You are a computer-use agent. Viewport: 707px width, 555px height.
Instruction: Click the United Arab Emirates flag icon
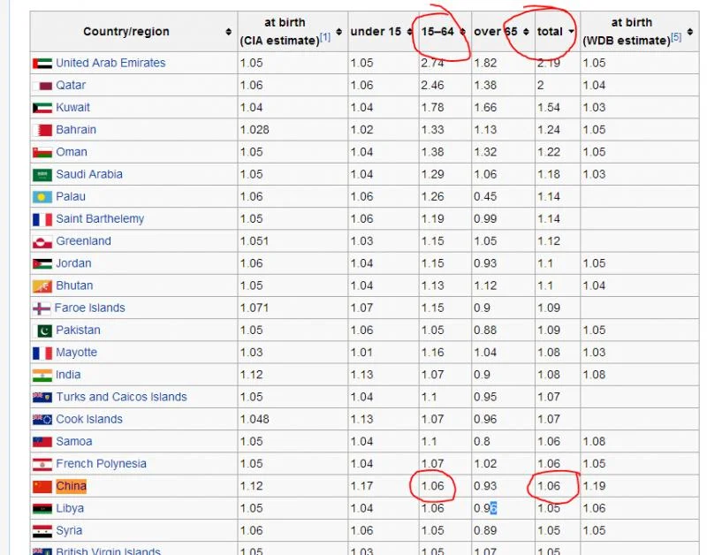tap(42, 63)
